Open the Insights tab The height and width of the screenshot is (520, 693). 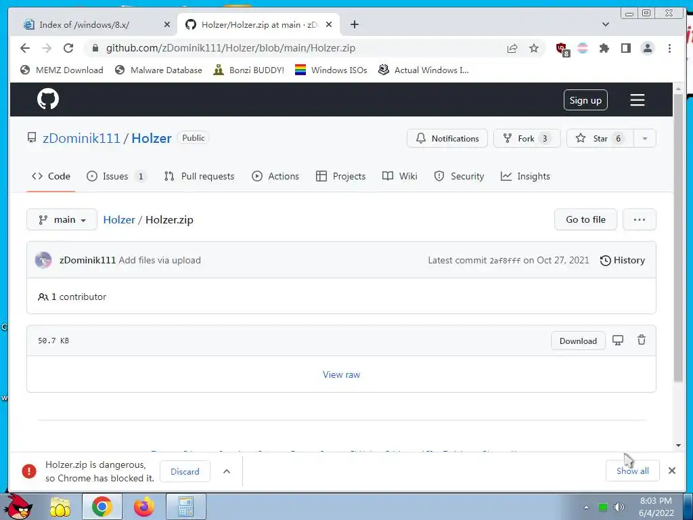click(525, 177)
